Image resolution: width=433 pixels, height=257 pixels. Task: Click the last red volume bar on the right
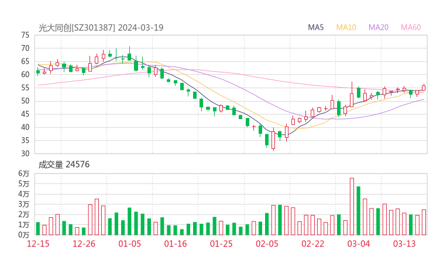pos(424,223)
